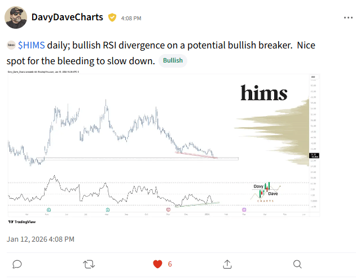Open the HIMS chart image thumbnail

pyautogui.click(x=164, y=144)
